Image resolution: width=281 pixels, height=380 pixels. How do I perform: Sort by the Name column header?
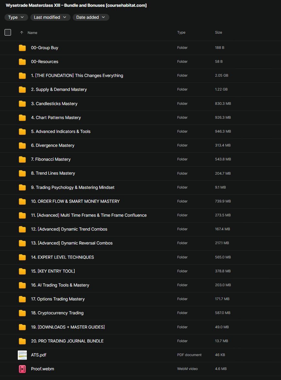(32, 33)
